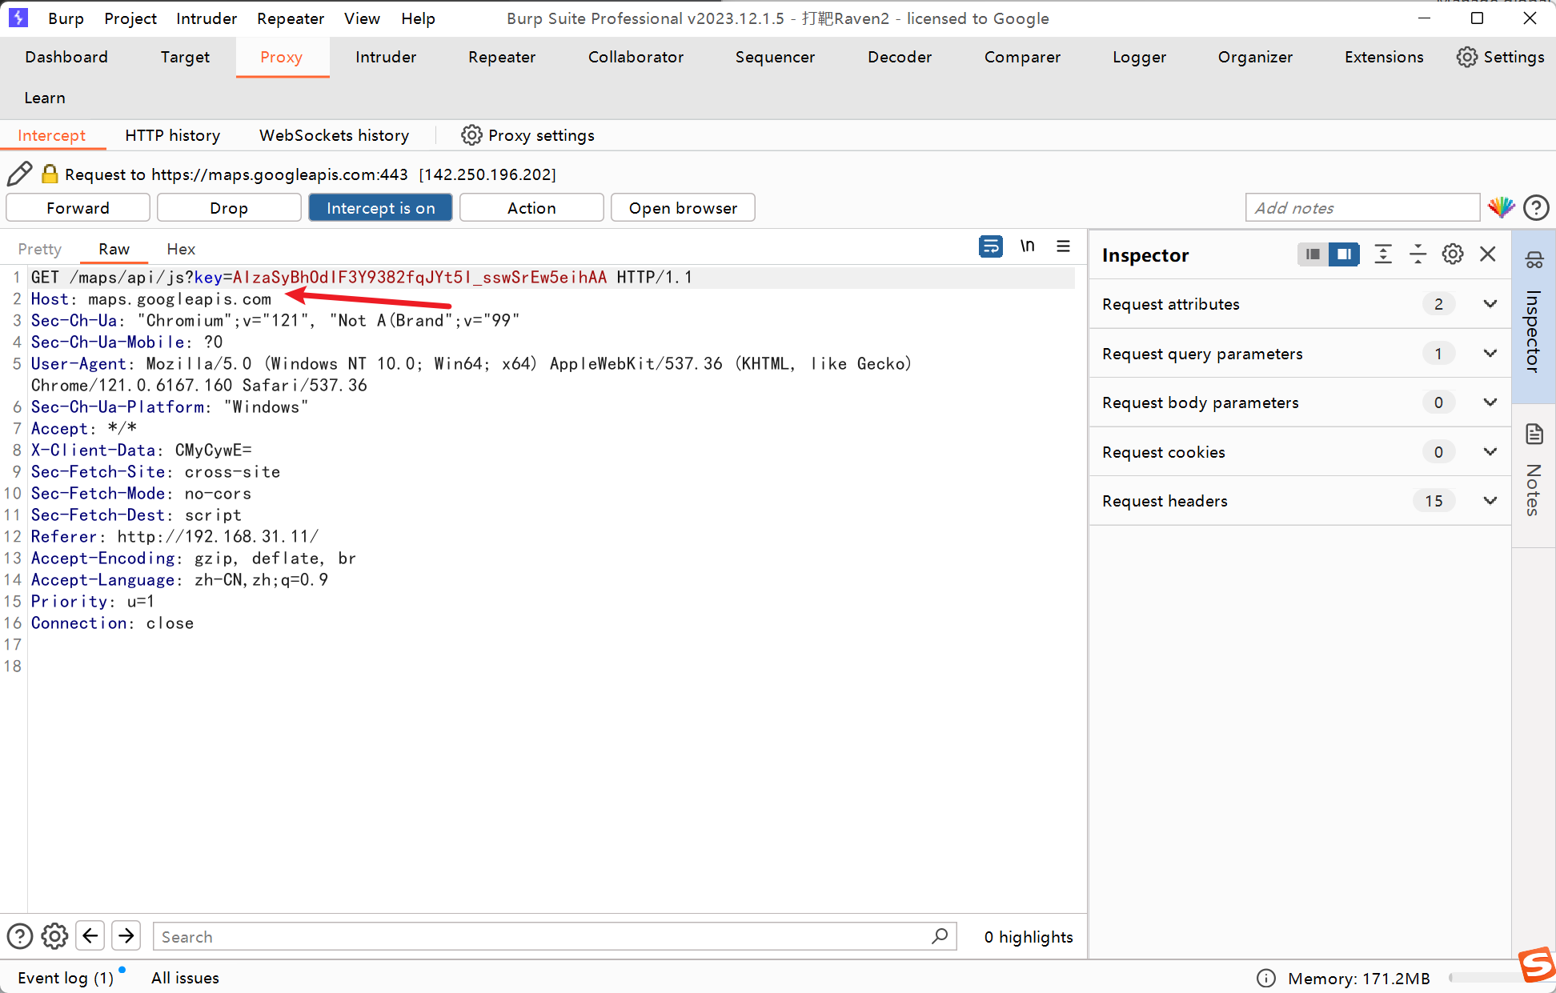This screenshot has height=993, width=1556.
Task: Open the message editor hamburger menu
Action: point(1063,246)
